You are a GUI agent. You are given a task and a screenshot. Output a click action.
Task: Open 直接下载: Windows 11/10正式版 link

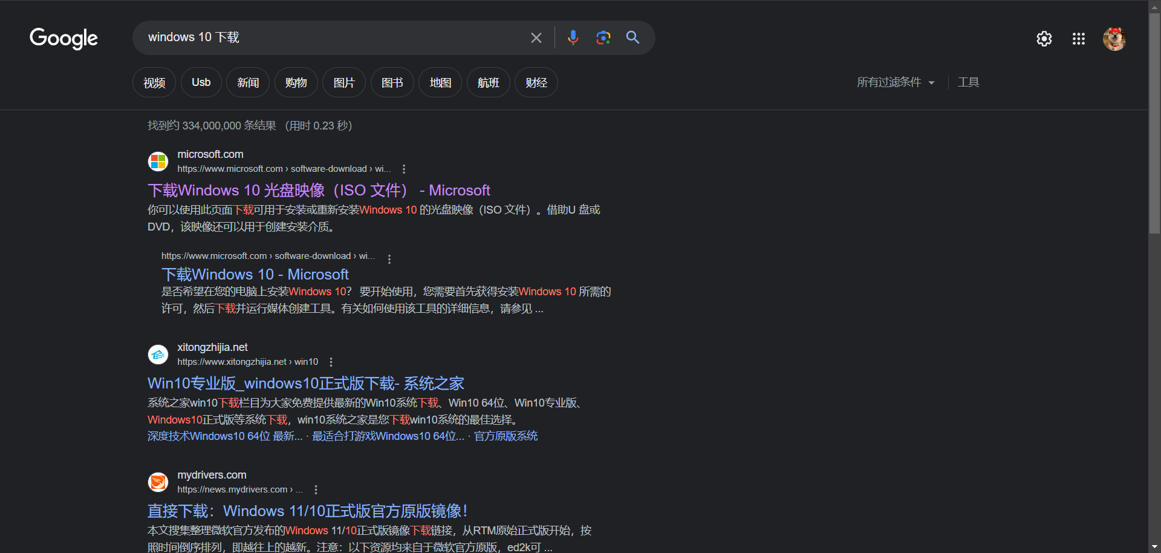308,511
